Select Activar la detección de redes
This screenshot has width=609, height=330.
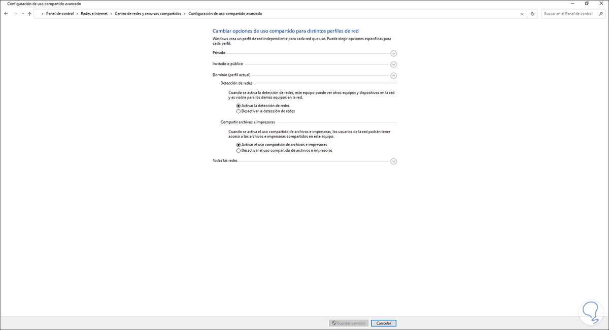238,106
